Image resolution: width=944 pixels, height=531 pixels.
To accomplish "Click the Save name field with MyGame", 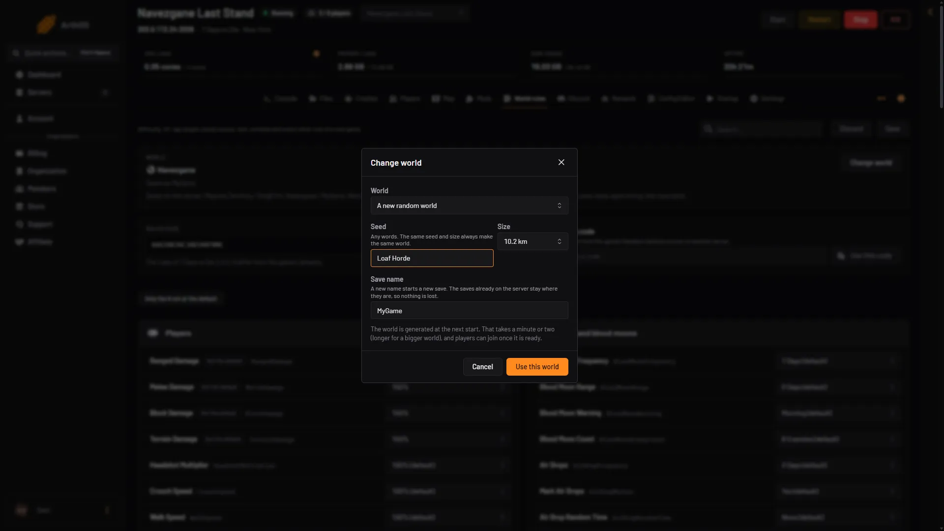I will click(469, 311).
